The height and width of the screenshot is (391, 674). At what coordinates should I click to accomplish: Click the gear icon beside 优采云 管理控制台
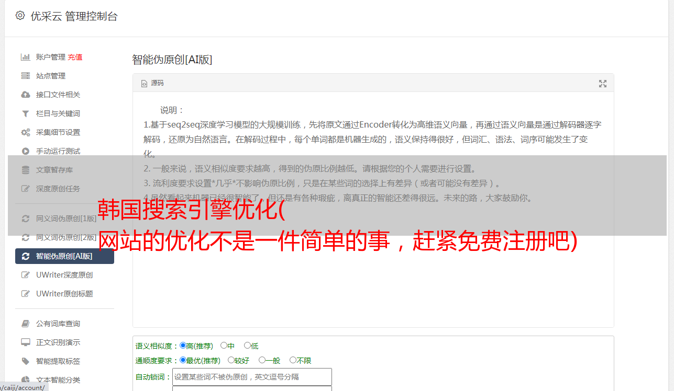pos(20,16)
